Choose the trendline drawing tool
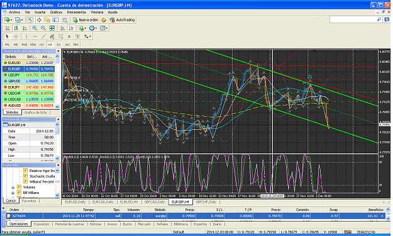Screen dimensions: 393x236 [x=43, y=36]
